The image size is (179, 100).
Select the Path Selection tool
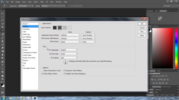click(3, 69)
